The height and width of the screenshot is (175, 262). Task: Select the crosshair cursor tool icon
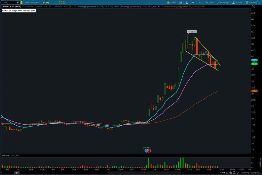tap(227, 173)
